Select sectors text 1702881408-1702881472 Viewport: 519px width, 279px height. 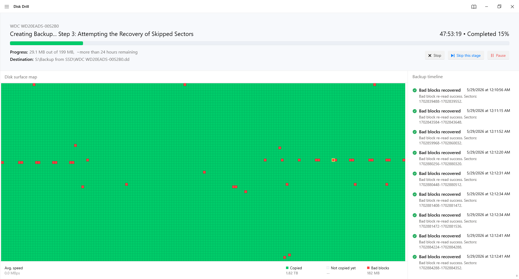pyautogui.click(x=440, y=205)
